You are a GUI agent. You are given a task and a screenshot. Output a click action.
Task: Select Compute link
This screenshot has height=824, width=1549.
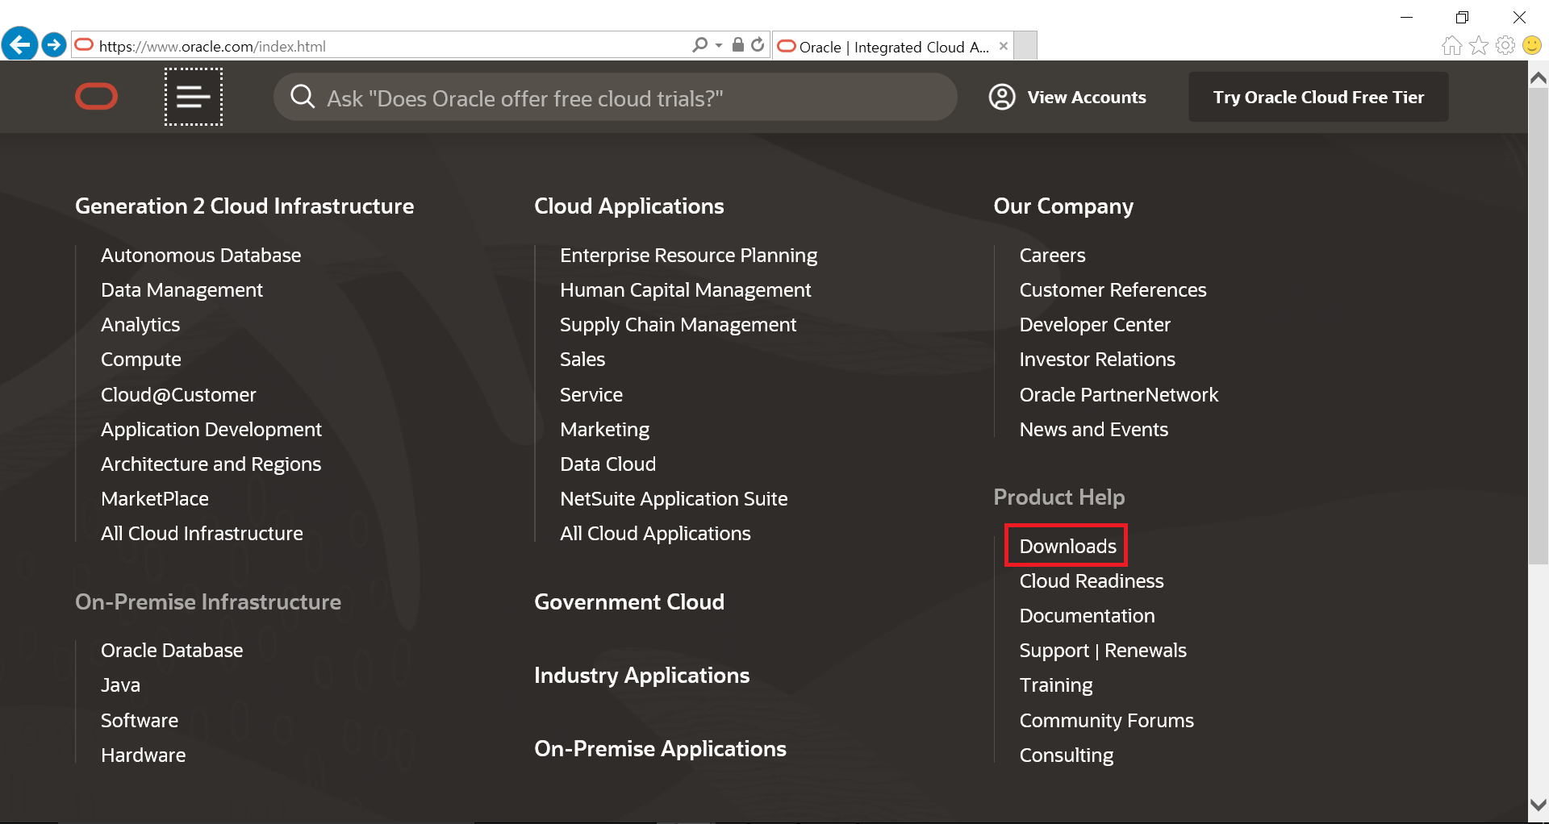coord(141,360)
